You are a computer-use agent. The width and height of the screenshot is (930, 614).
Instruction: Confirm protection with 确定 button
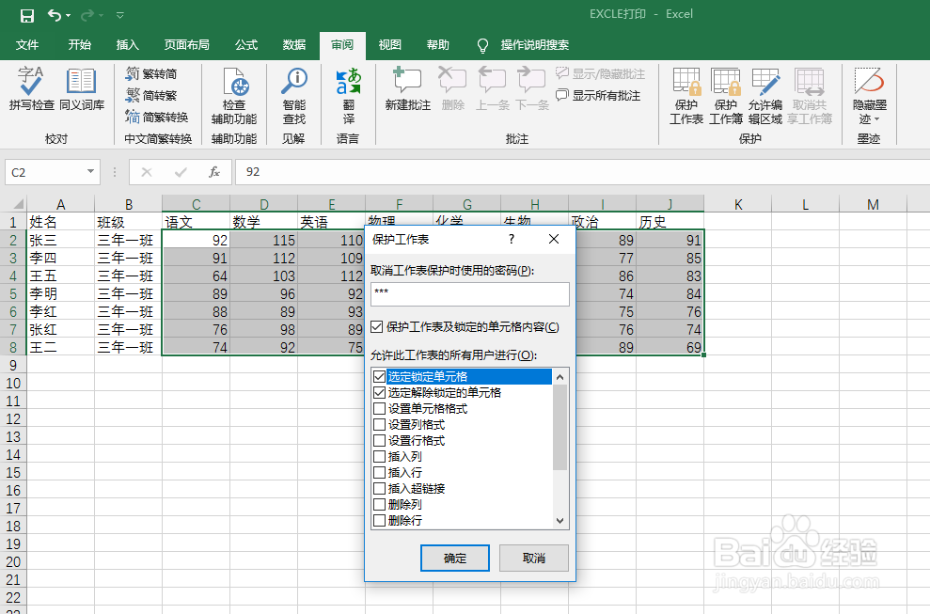pos(454,558)
